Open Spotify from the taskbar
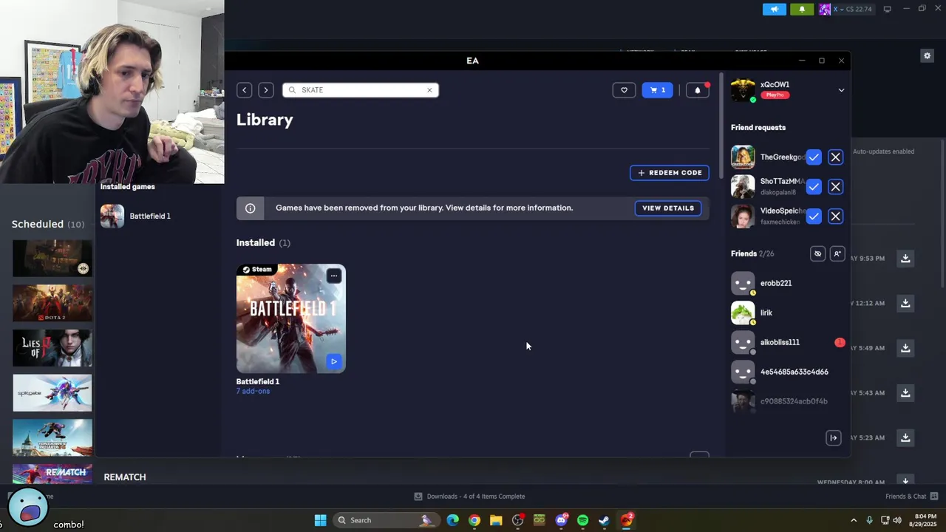The height and width of the screenshot is (532, 946). [582, 520]
